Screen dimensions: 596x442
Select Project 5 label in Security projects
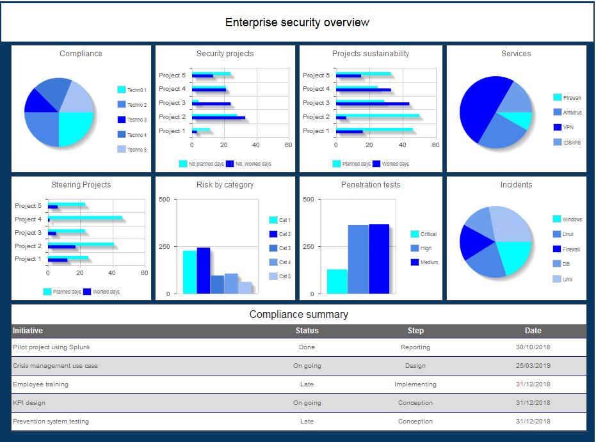click(x=172, y=75)
